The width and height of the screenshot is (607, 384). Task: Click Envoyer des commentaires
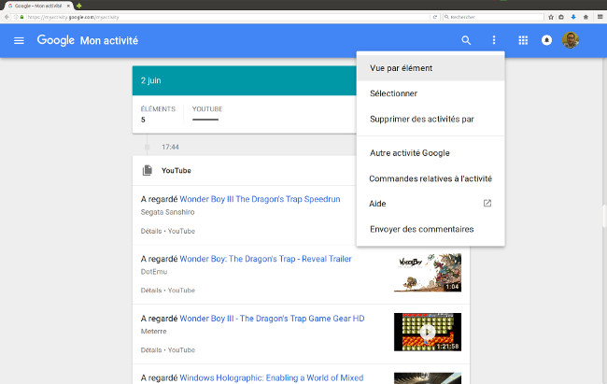tap(421, 229)
